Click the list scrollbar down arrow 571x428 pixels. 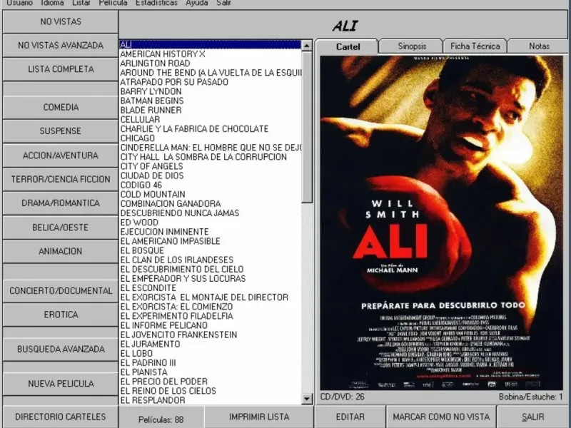[307, 399]
